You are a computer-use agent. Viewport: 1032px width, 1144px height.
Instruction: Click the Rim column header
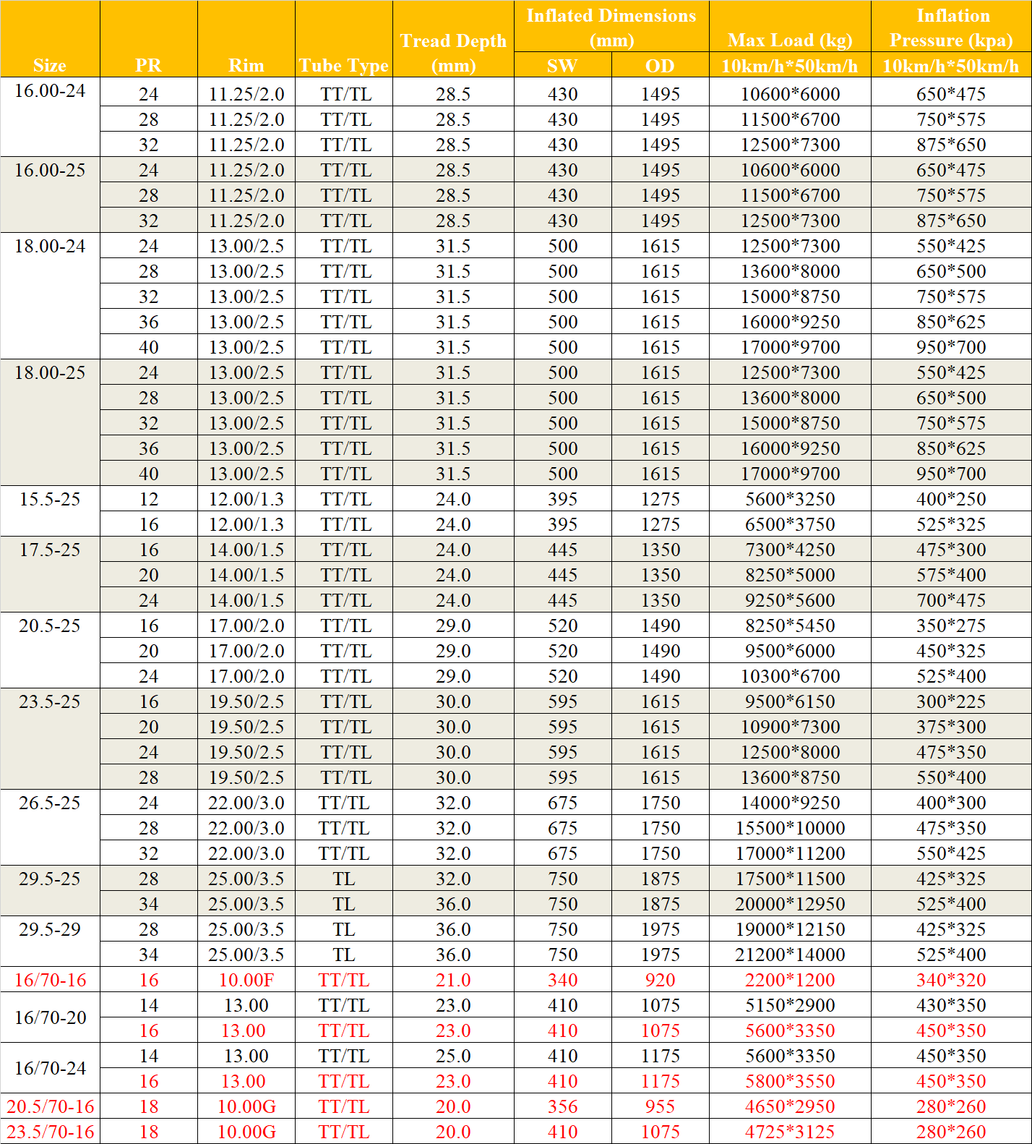pos(246,65)
